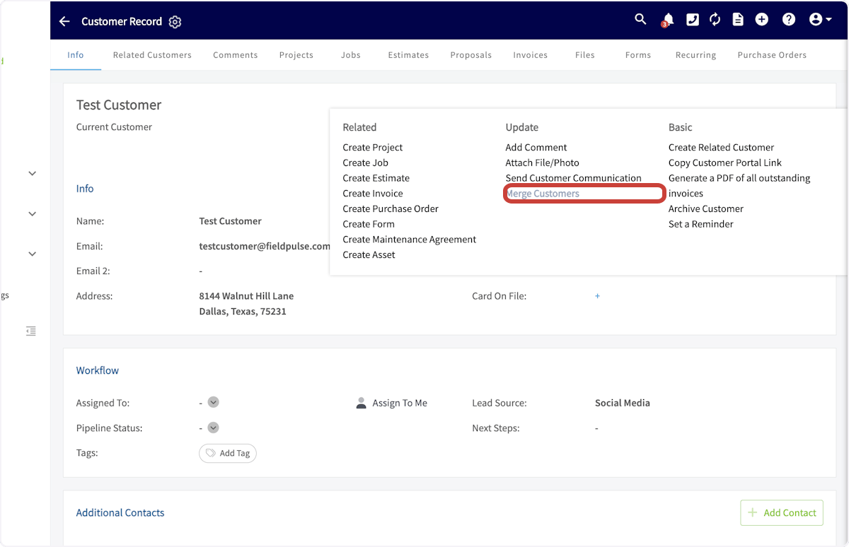Open Assigned To dropdown arrow

click(x=213, y=402)
